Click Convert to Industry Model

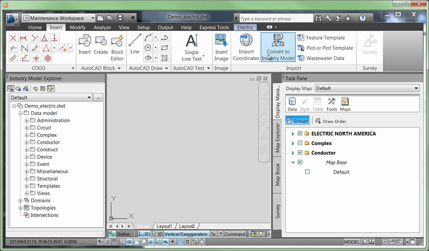278,47
